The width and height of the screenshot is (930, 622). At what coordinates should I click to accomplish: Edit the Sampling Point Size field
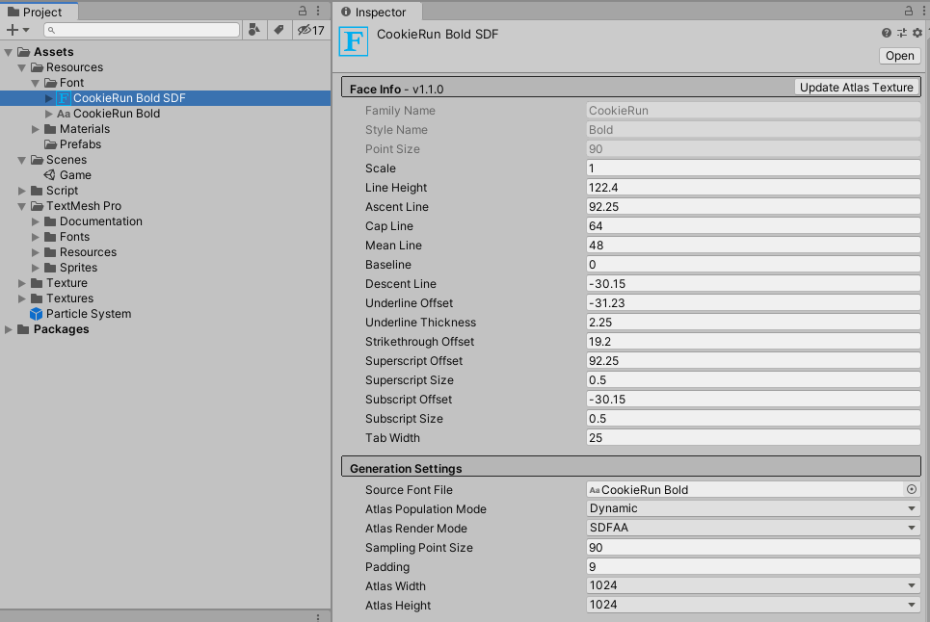click(x=754, y=547)
